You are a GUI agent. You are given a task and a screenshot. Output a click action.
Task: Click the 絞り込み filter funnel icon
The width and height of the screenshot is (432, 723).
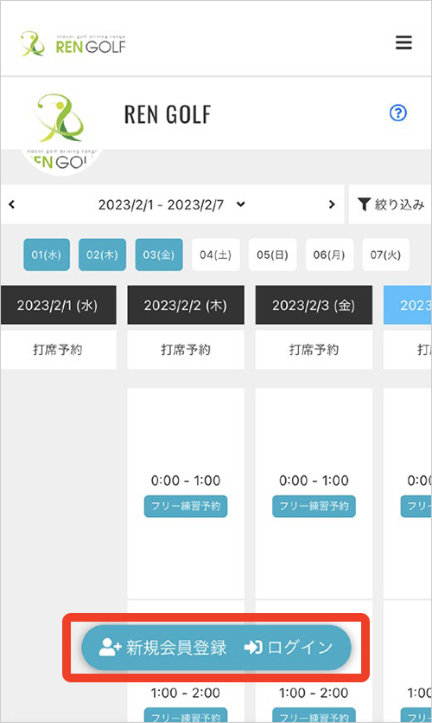[364, 204]
